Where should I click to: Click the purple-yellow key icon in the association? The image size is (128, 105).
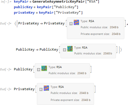(x=76, y=22)
